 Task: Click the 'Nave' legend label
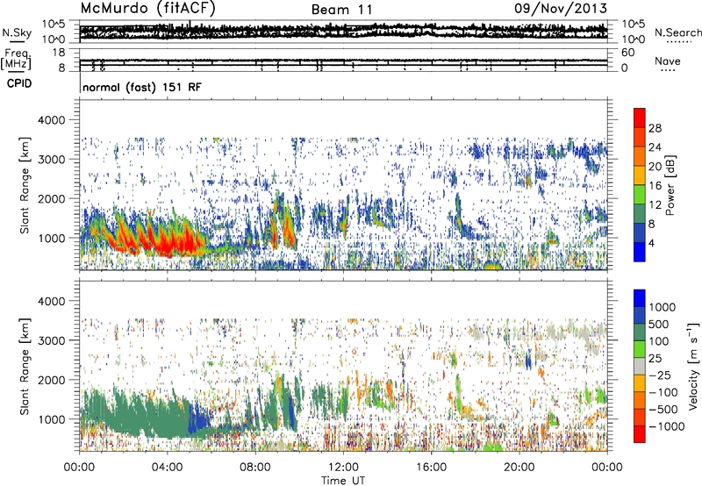coord(667,61)
